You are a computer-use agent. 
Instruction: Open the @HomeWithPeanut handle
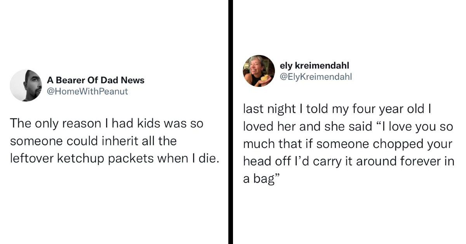[87, 91]
